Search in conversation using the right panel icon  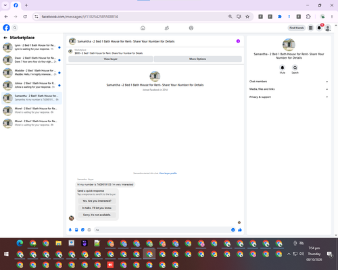[295, 67]
